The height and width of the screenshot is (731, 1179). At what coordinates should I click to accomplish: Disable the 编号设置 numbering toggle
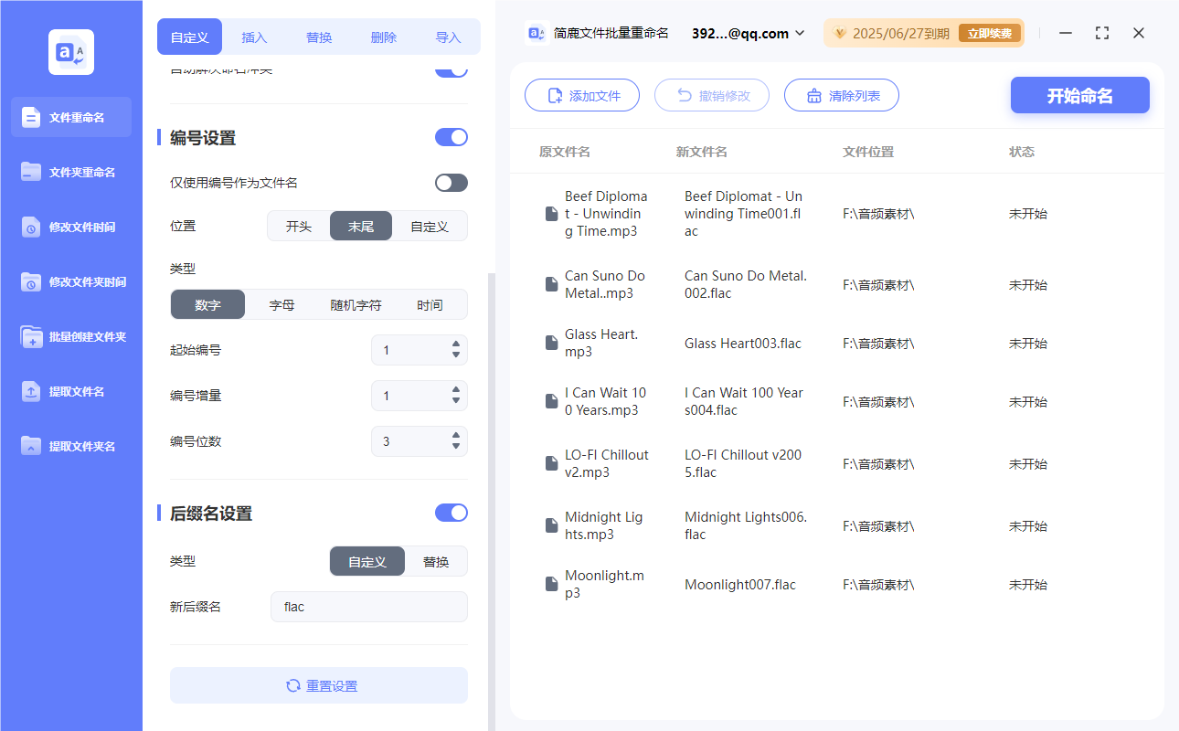pos(451,136)
